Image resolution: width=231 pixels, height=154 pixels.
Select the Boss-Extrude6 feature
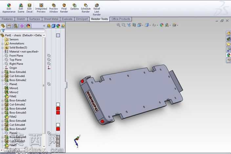coord(15,121)
